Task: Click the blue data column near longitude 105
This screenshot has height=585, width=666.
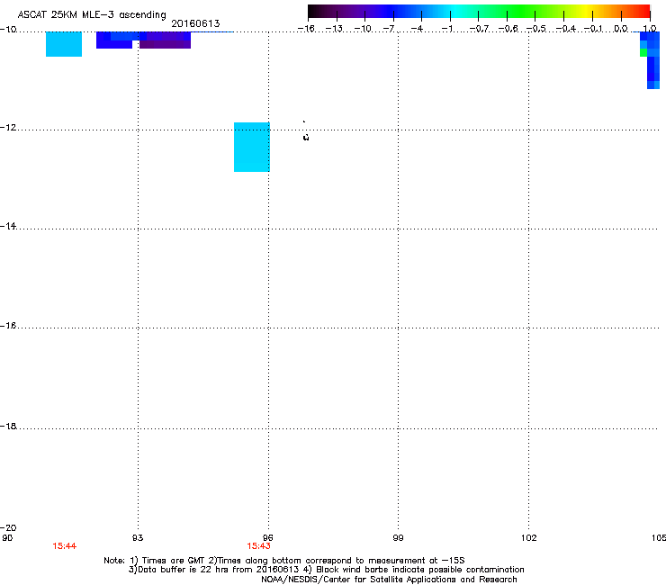Action: tap(653, 60)
